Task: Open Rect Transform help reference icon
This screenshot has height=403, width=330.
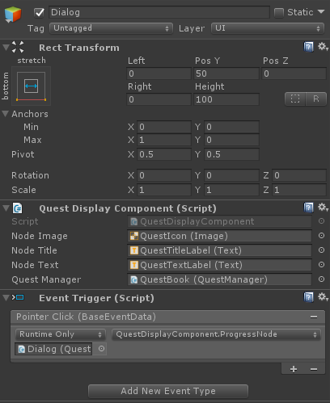Action: pos(308,47)
